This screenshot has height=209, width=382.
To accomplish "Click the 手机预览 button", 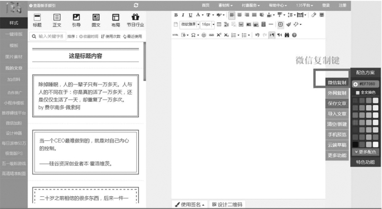I will 337,135.
